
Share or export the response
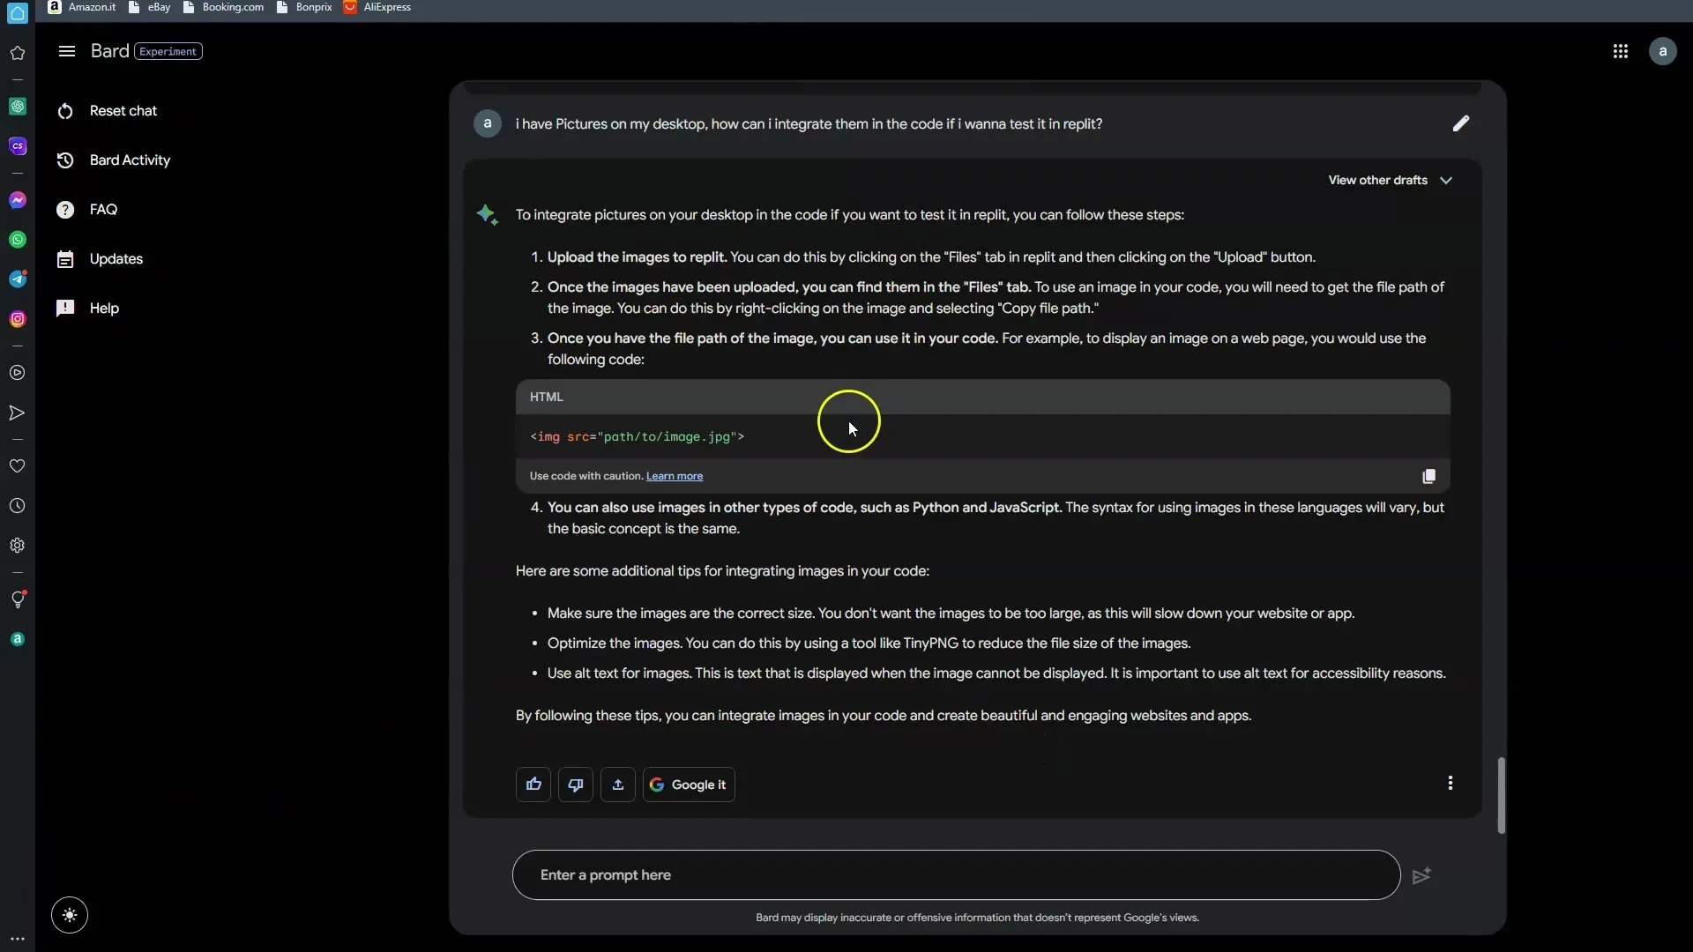[x=618, y=785]
